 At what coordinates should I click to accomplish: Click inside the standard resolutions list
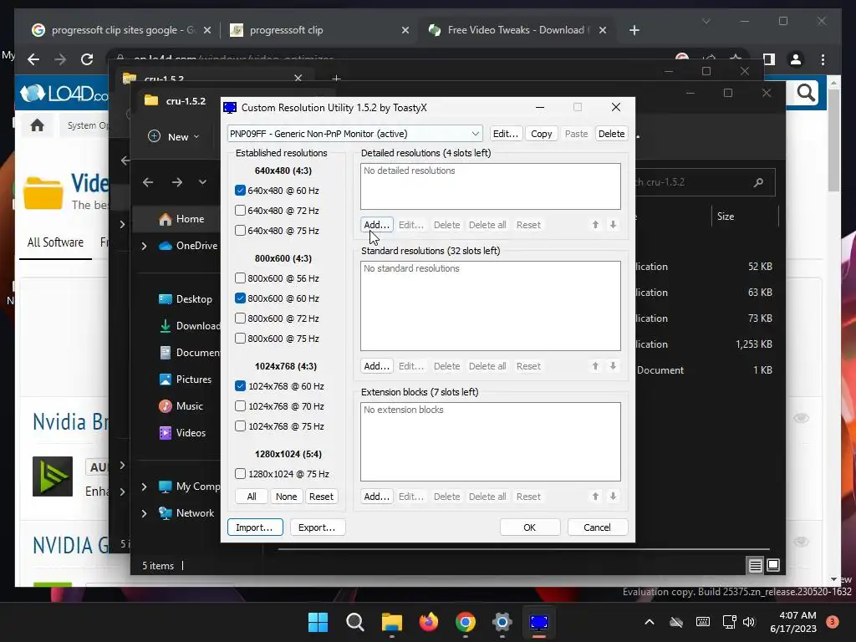[490, 306]
